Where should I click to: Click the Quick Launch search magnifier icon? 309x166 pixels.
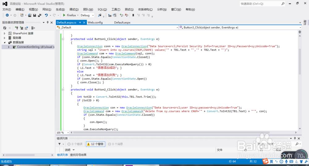[283, 3]
